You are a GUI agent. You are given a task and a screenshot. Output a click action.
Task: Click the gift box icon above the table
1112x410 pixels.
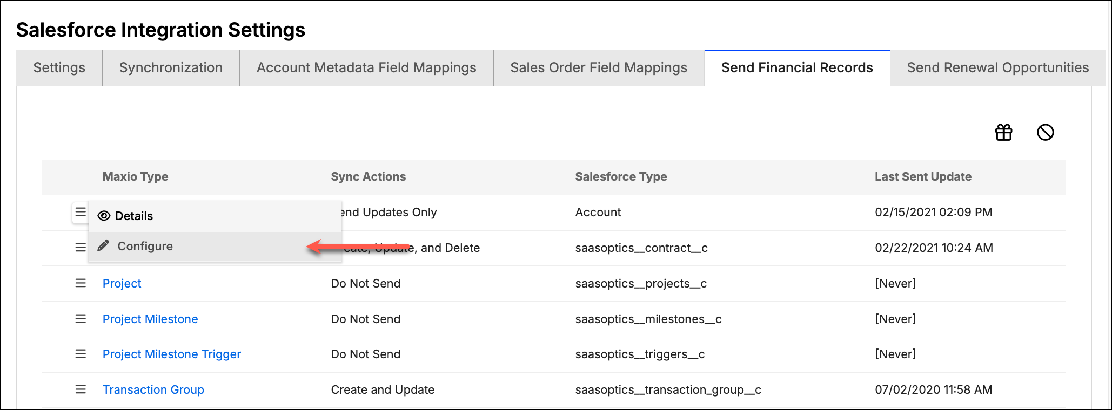click(x=1003, y=132)
